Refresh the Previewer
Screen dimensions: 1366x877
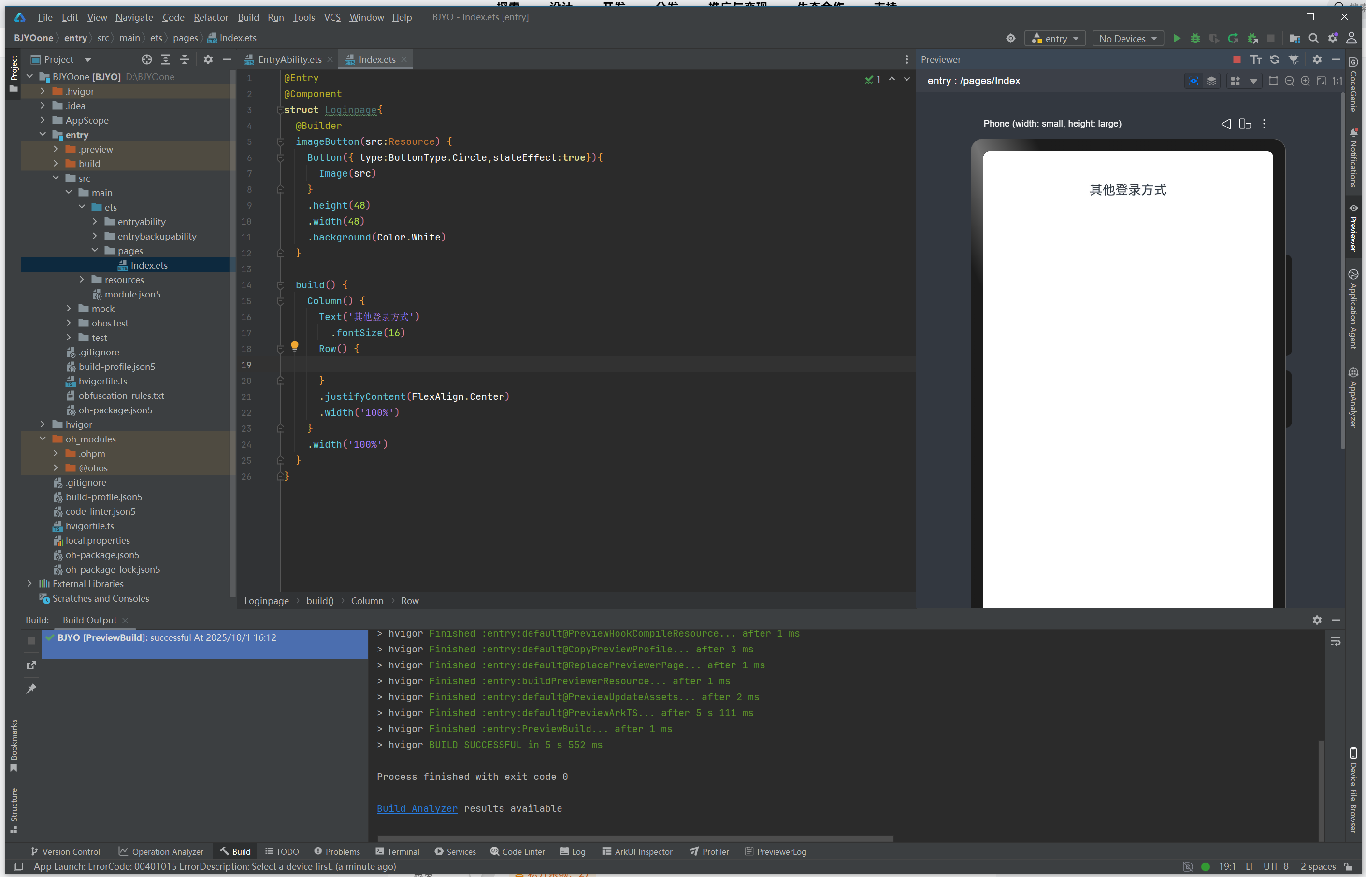point(1274,59)
